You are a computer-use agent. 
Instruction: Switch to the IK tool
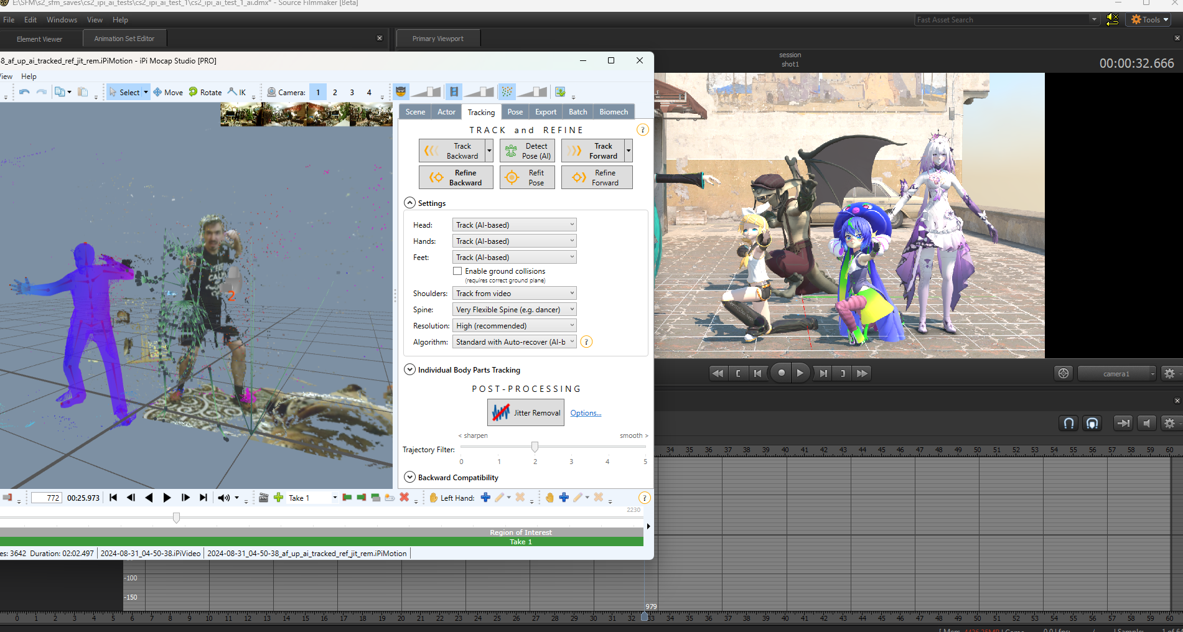click(x=237, y=92)
